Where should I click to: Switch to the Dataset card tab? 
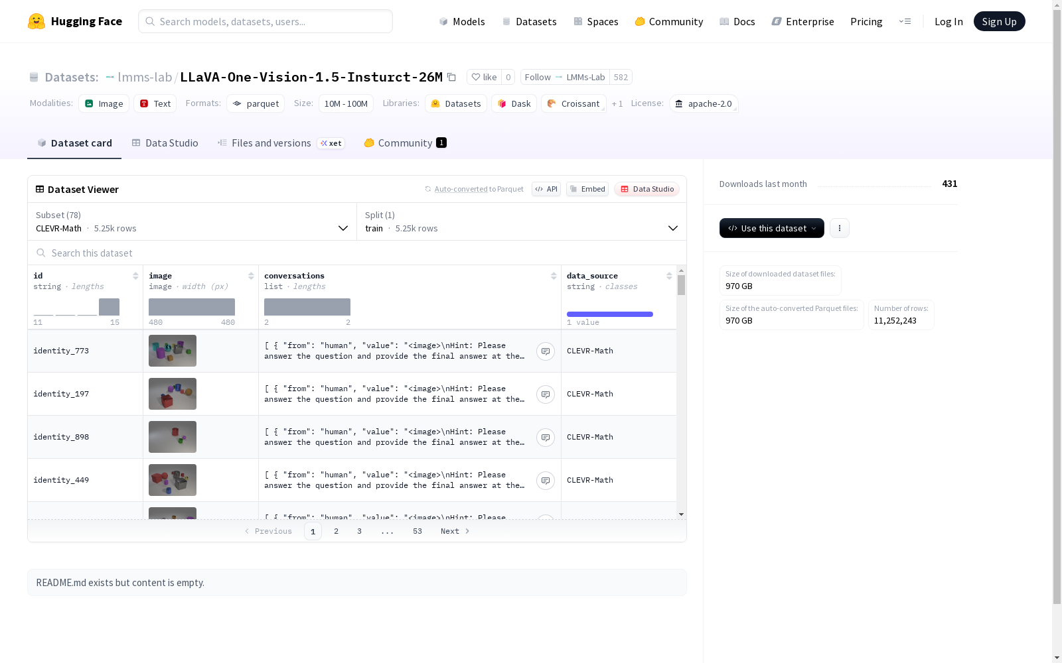point(74,143)
